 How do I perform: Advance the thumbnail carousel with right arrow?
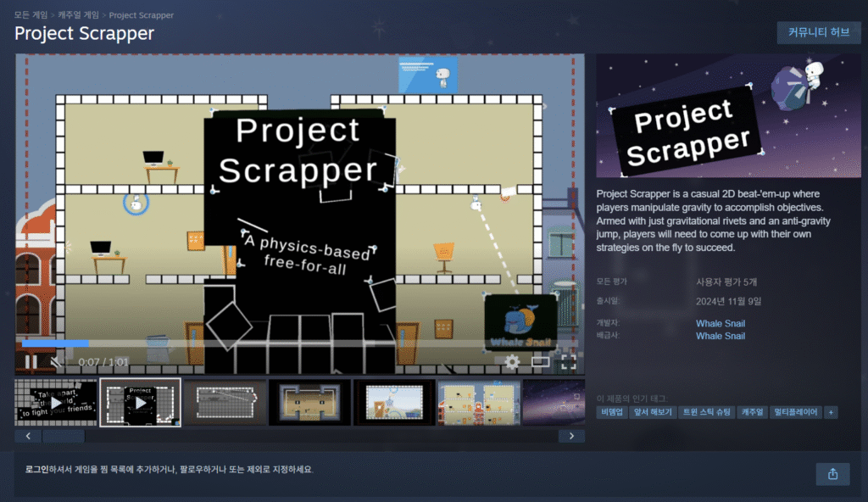click(x=572, y=435)
